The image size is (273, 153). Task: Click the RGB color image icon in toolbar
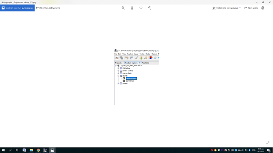pyautogui.click(x=151, y=58)
